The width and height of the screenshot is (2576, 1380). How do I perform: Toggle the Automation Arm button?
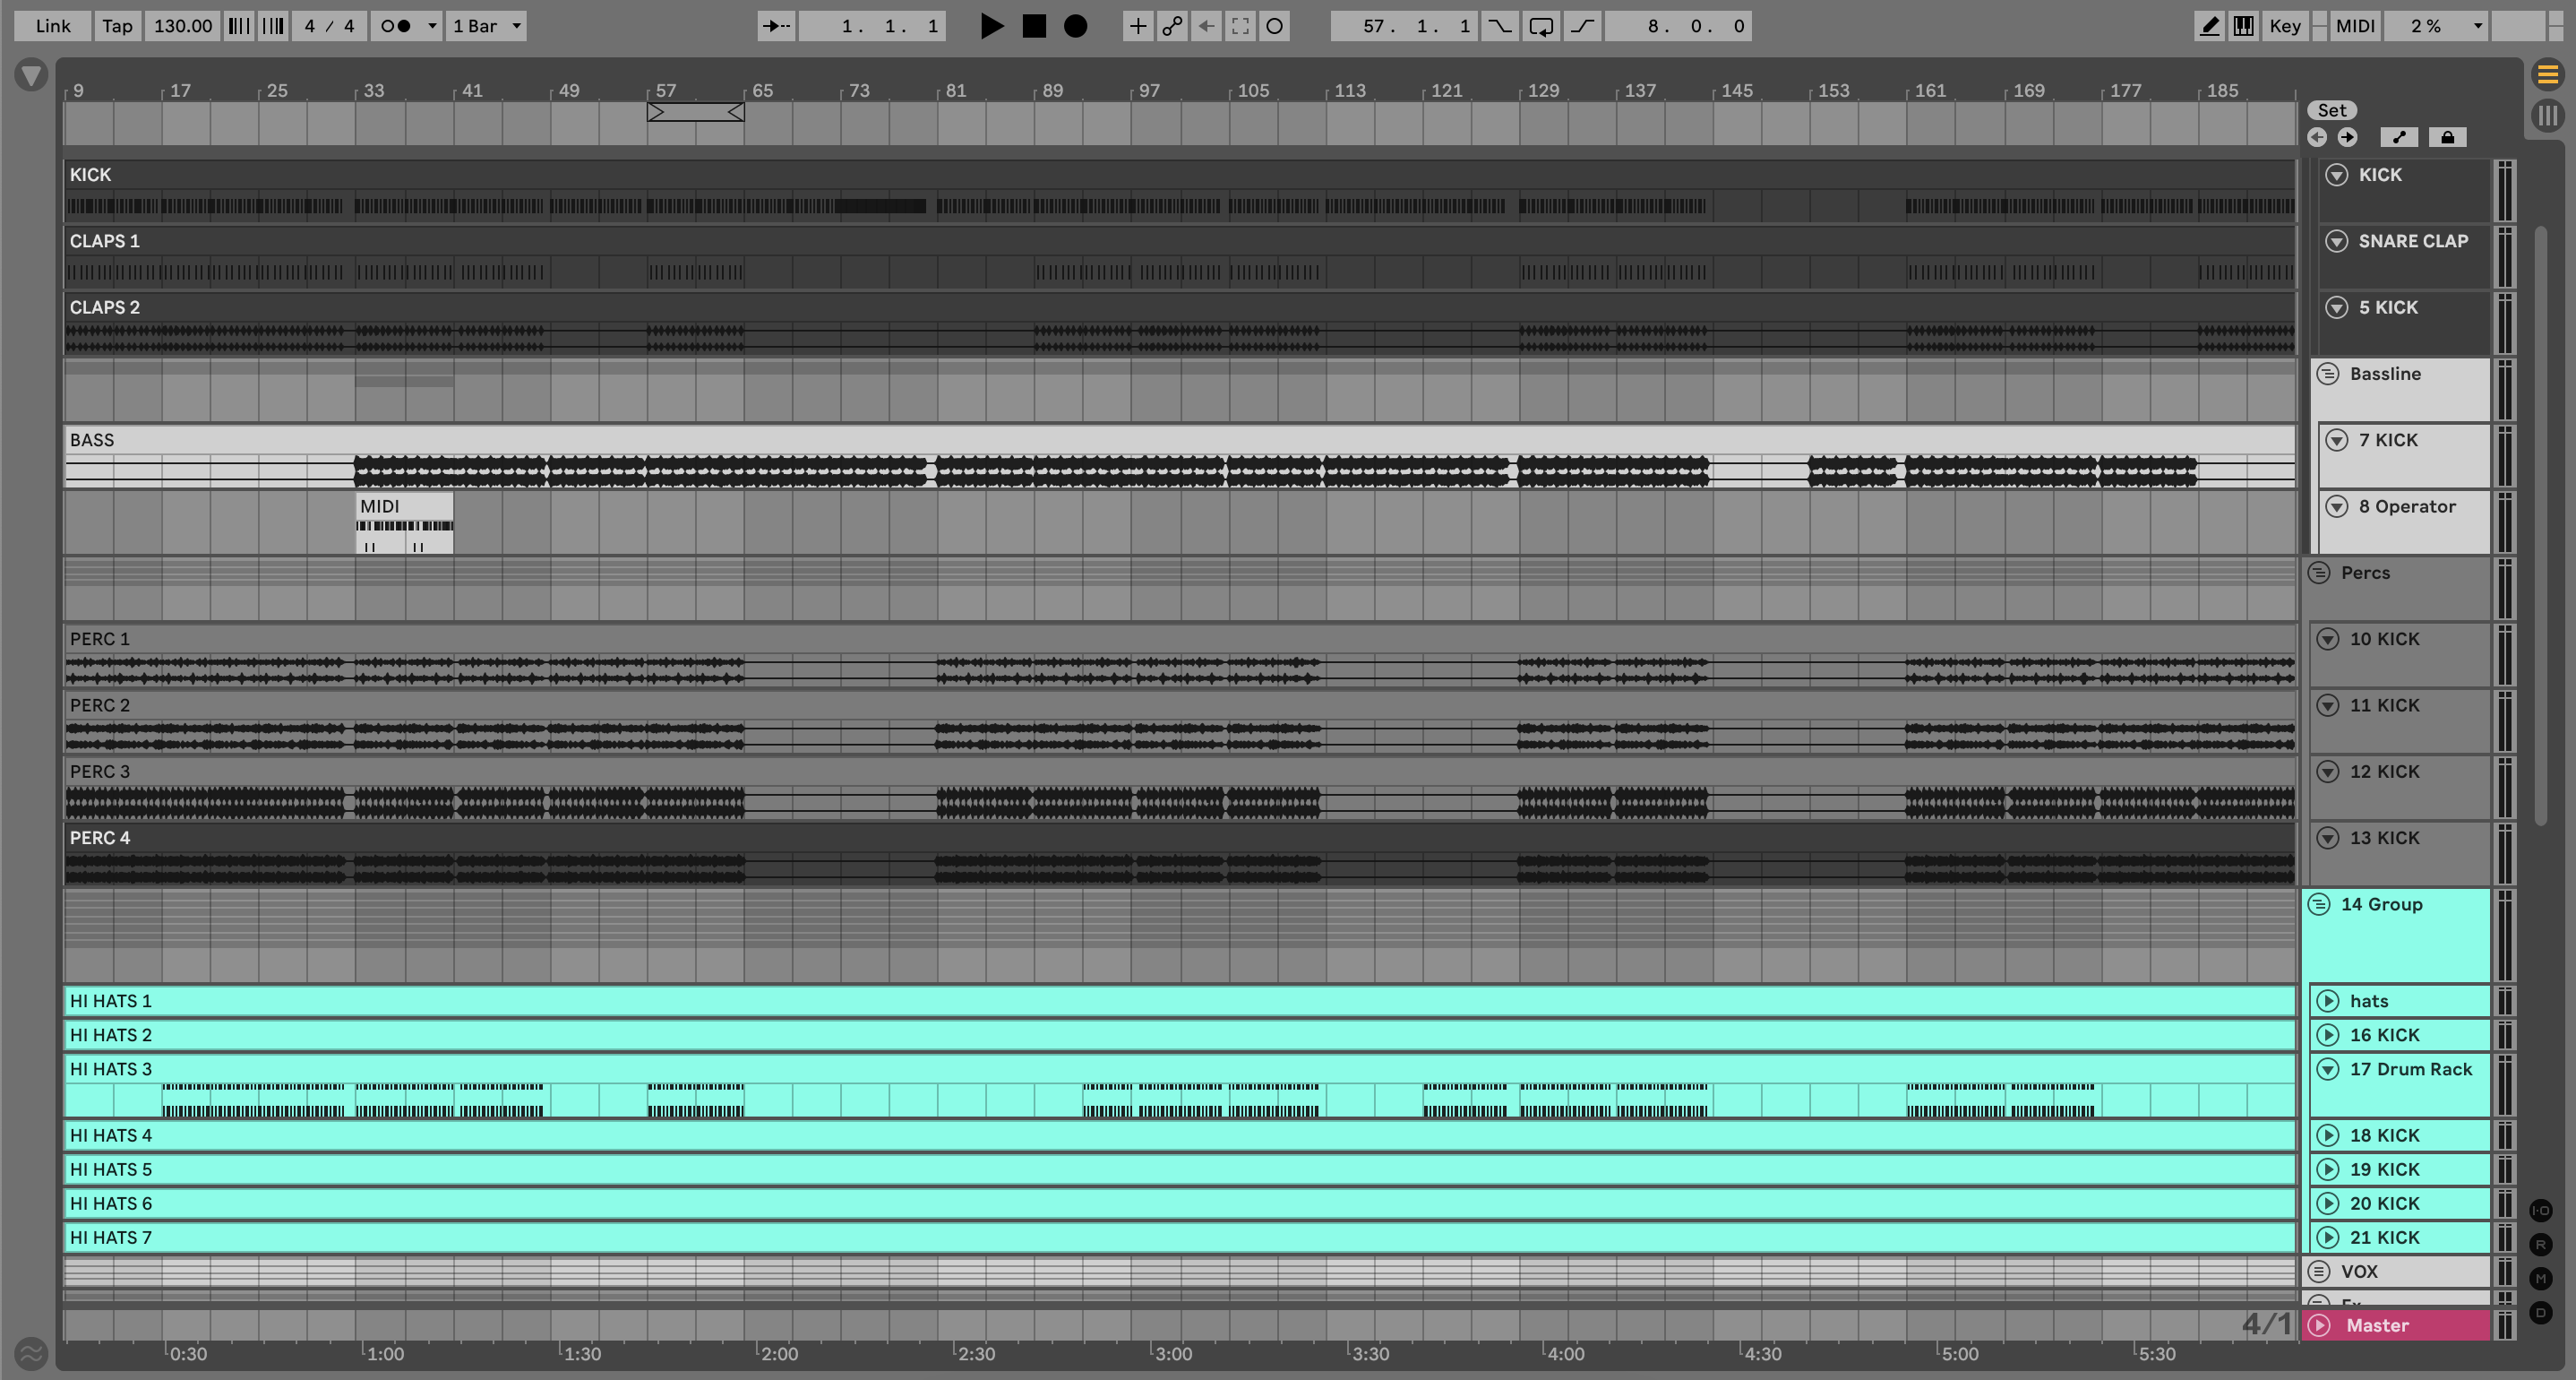(1172, 26)
